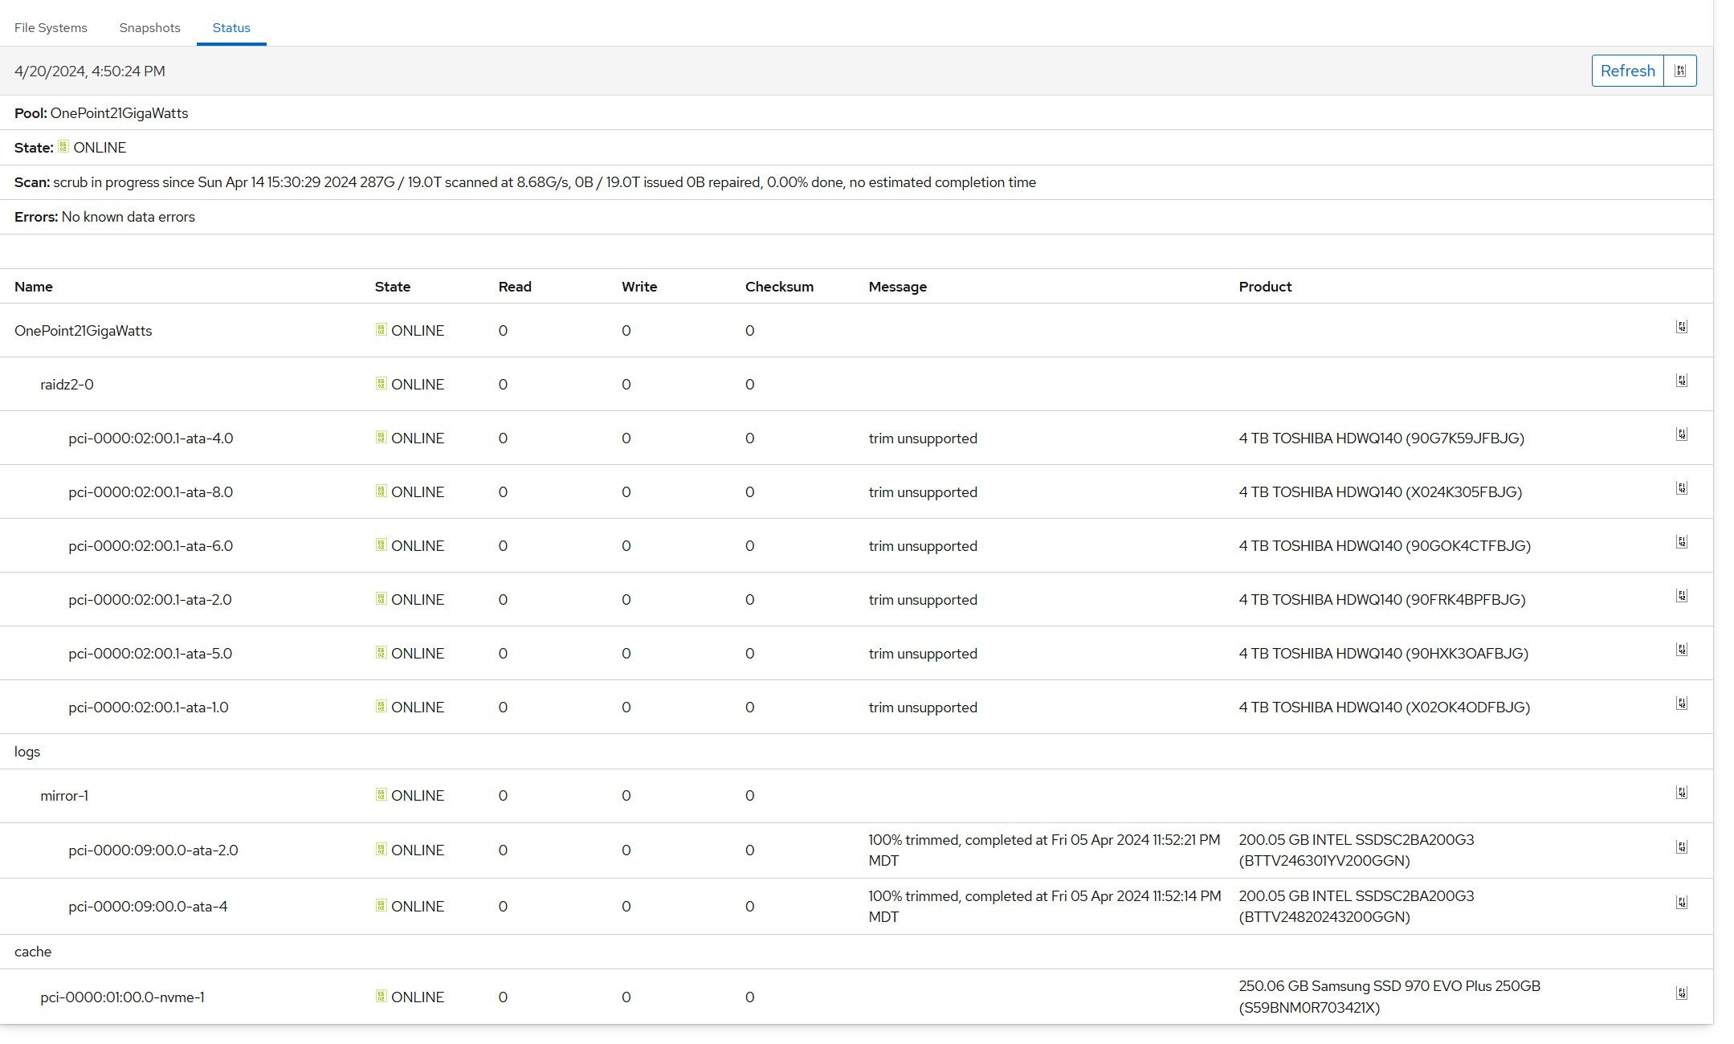The image size is (1734, 1044).
Task: Click the pci-0000:09:00.0-ata-2.0 device name
Action: point(153,850)
